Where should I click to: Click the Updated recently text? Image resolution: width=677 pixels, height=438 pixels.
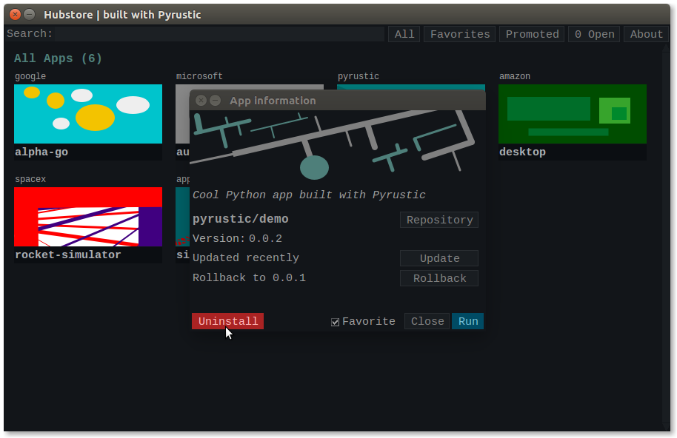coord(246,257)
